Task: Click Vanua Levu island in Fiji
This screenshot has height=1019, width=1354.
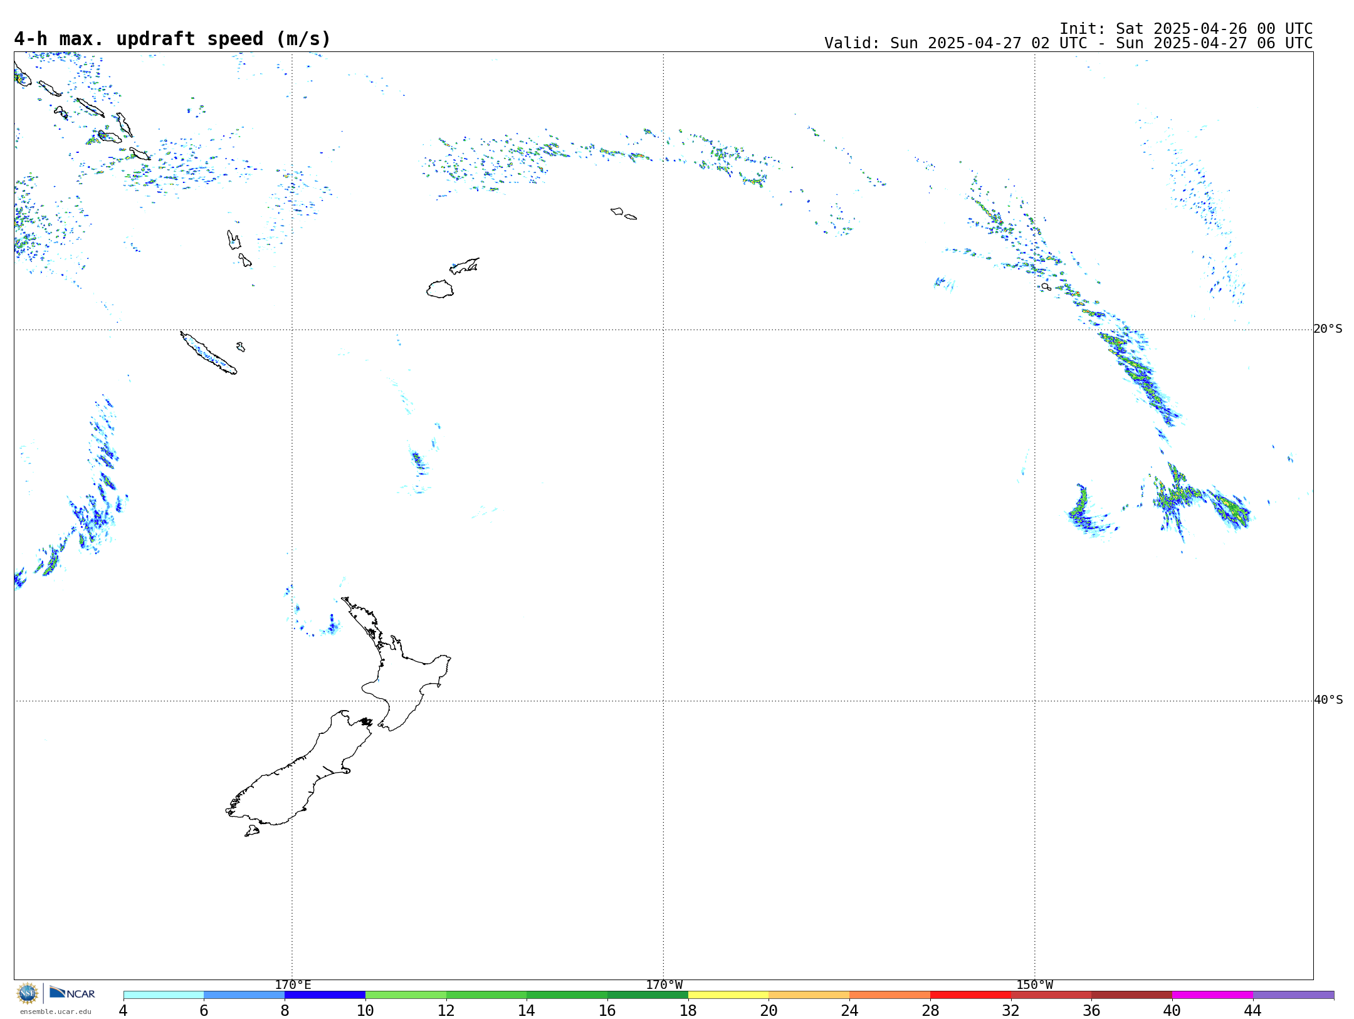Action: 464,266
